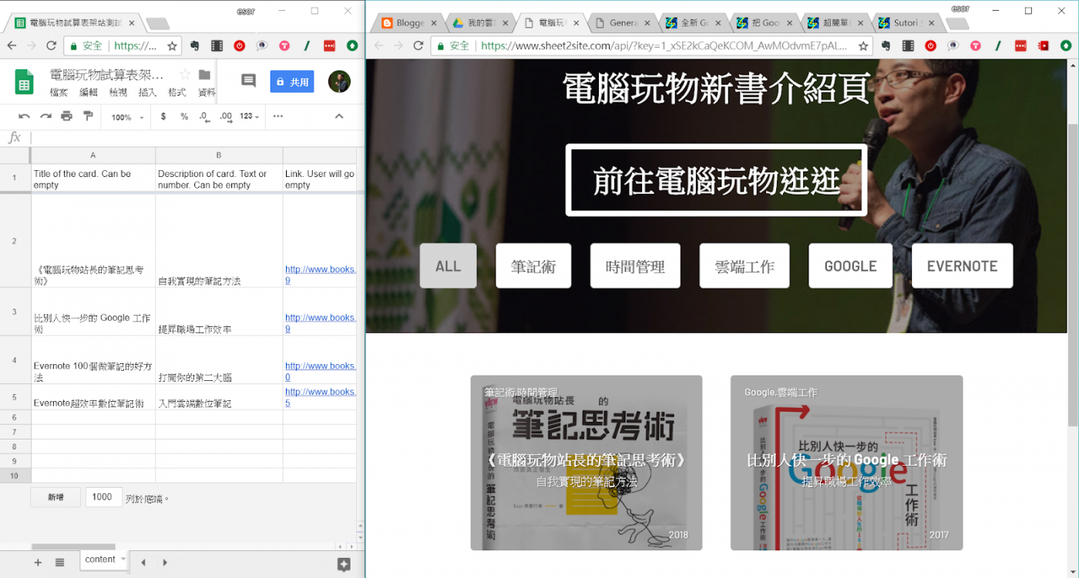Hide Sheets menus with collapse chevron

(x=339, y=116)
